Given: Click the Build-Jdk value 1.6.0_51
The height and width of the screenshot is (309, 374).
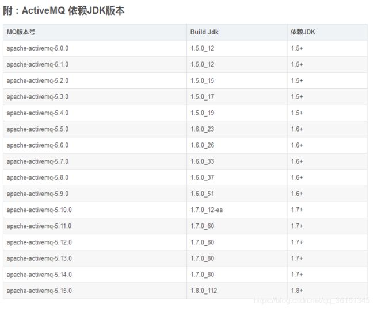Looking at the screenshot, I should 203,194.
